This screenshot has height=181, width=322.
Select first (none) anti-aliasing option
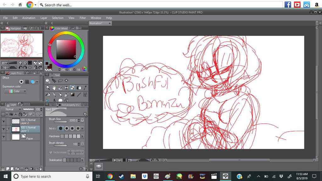[61, 128]
